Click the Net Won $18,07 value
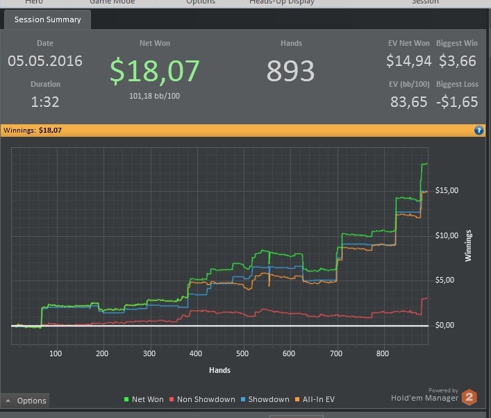Image resolution: width=491 pixels, height=418 pixels. tap(155, 71)
